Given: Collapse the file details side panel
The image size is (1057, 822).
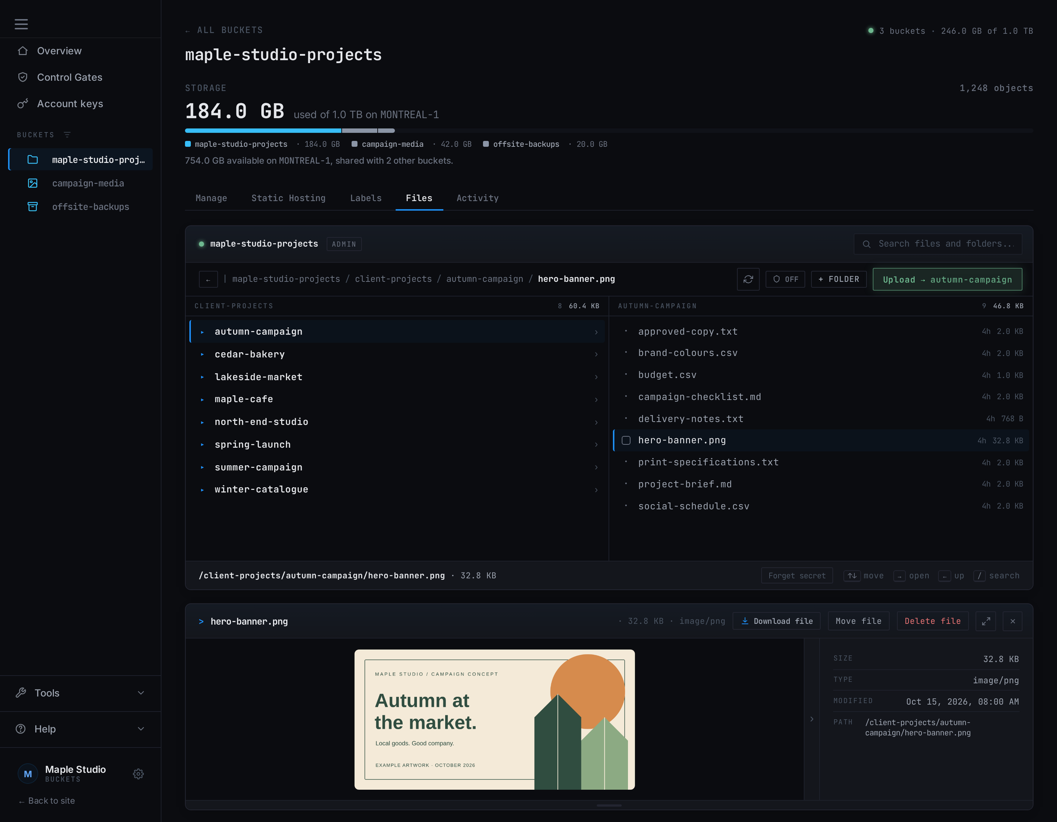Looking at the screenshot, I should click(x=812, y=719).
